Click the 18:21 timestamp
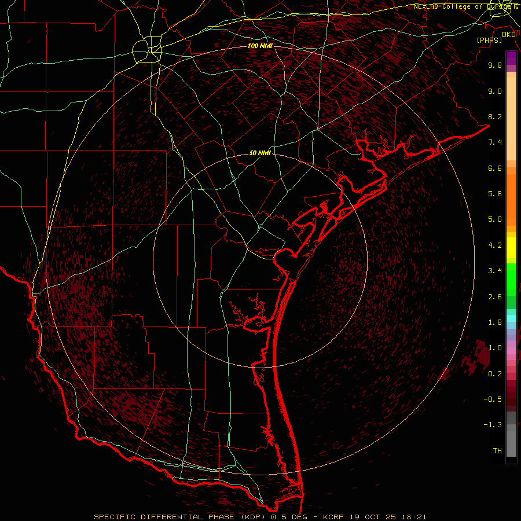The height and width of the screenshot is (521, 521). [x=414, y=517]
